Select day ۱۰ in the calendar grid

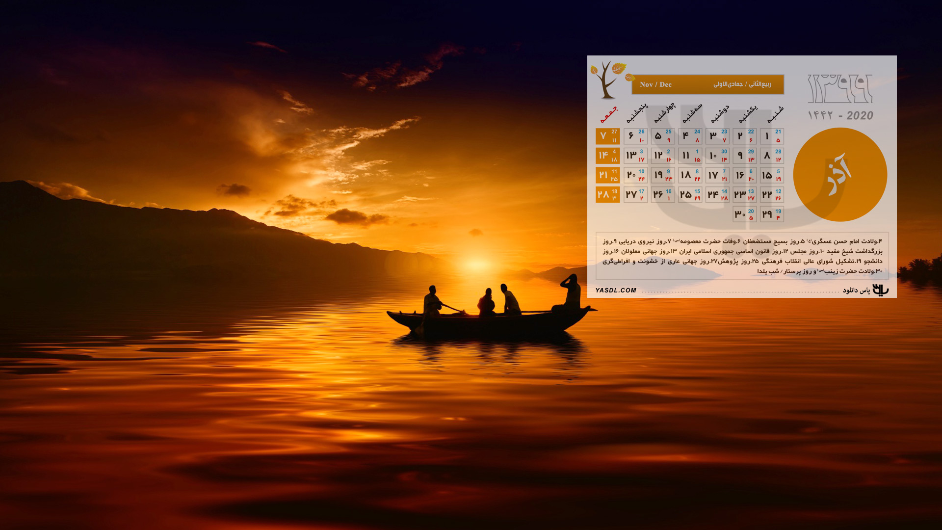point(717,156)
